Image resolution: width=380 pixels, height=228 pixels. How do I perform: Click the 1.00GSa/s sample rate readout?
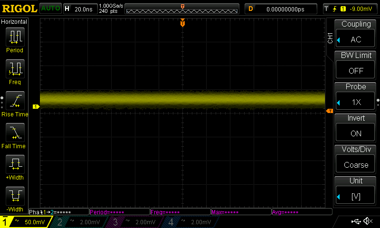pos(111,6)
